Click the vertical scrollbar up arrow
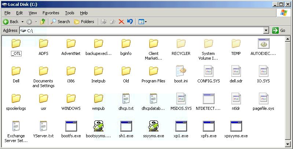This screenshot has width=293, height=149. (x=288, y=39)
